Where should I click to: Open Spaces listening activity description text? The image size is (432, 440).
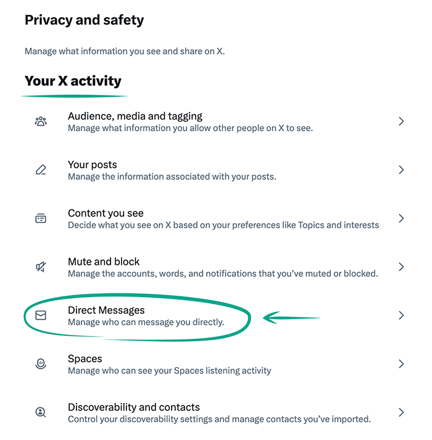(169, 370)
